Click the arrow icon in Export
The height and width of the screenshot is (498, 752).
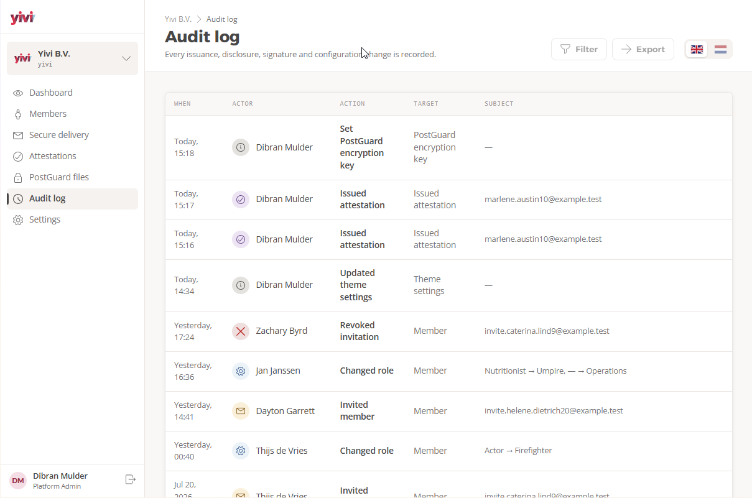[626, 49]
